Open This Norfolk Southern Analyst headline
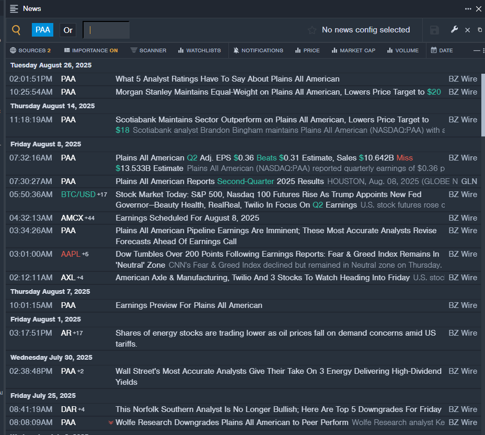Image resolution: width=485 pixels, height=435 pixels. coord(279,409)
